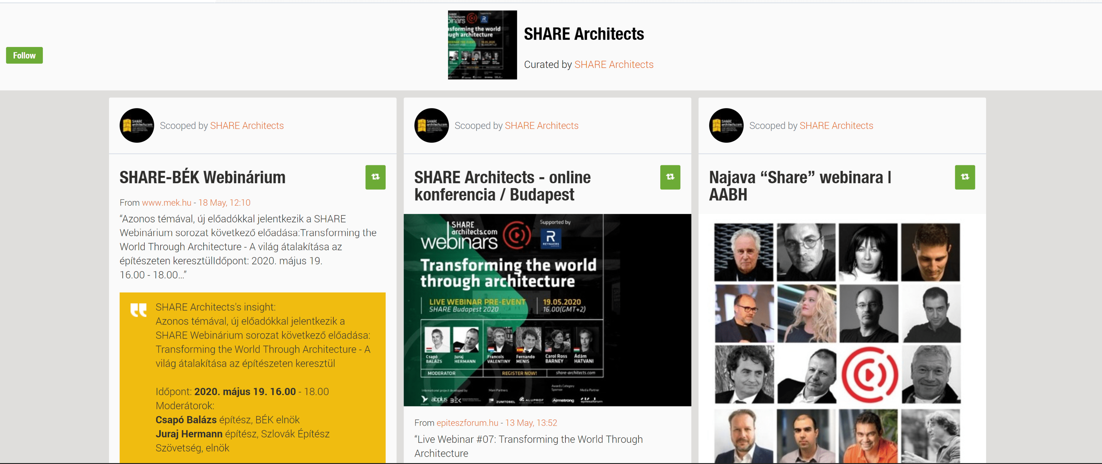The image size is (1102, 464).
Task: Open the SHARE Architects online konferencia title
Action: pos(502,186)
